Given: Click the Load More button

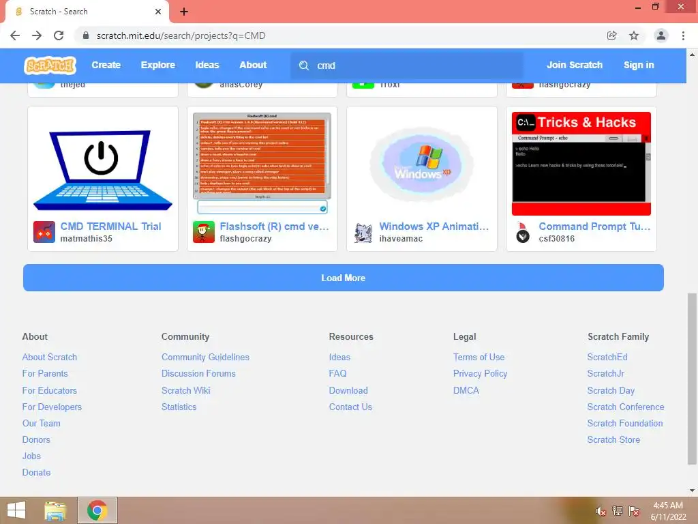Looking at the screenshot, I should [x=344, y=278].
